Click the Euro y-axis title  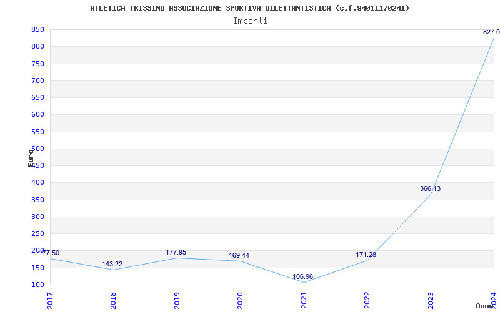(31, 158)
